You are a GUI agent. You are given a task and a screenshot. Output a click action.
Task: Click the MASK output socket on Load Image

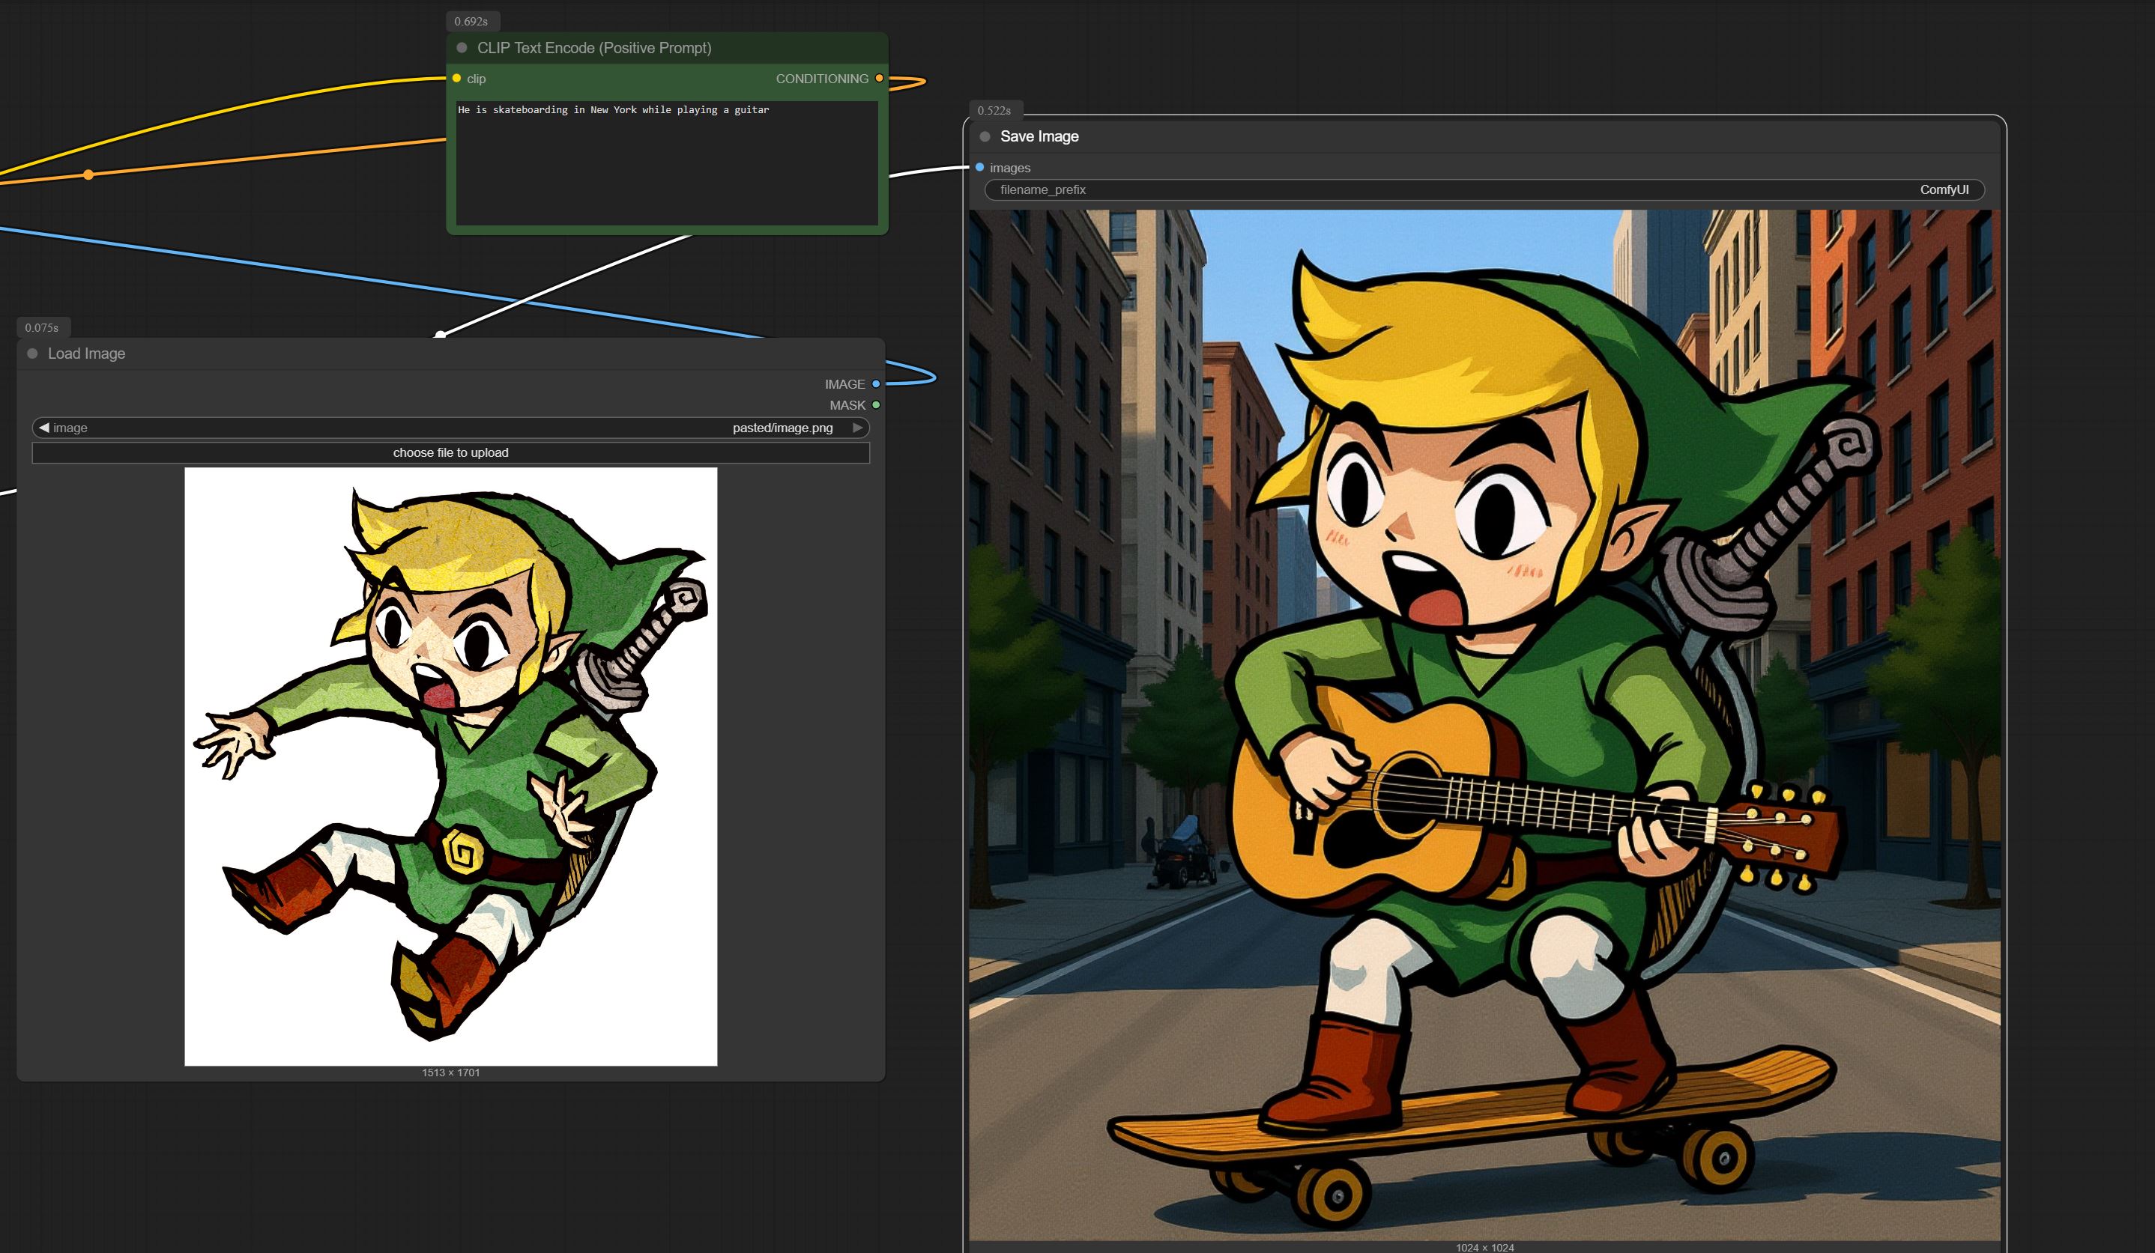tap(876, 405)
